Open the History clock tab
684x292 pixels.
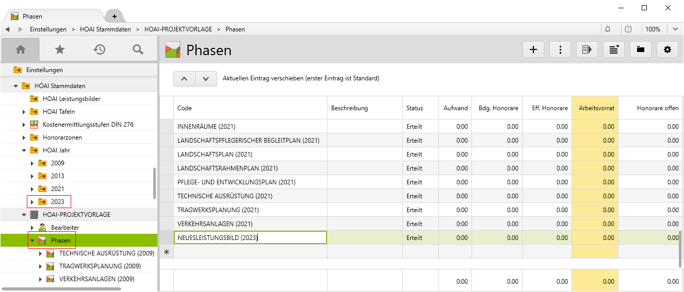(x=99, y=49)
